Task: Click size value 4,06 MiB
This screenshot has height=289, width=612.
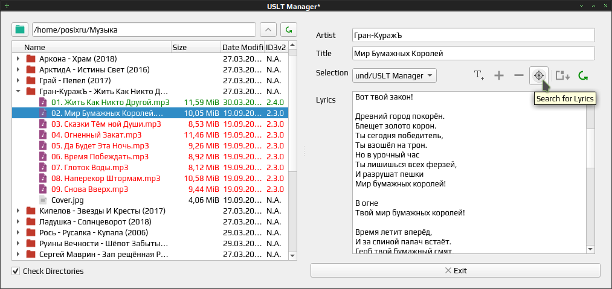Action: (204, 200)
